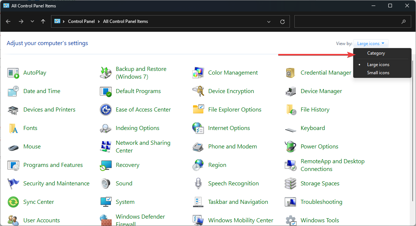Viewport: 416px width, 226px height.
Task: Open the Troubleshooting icon
Action: 290,202
